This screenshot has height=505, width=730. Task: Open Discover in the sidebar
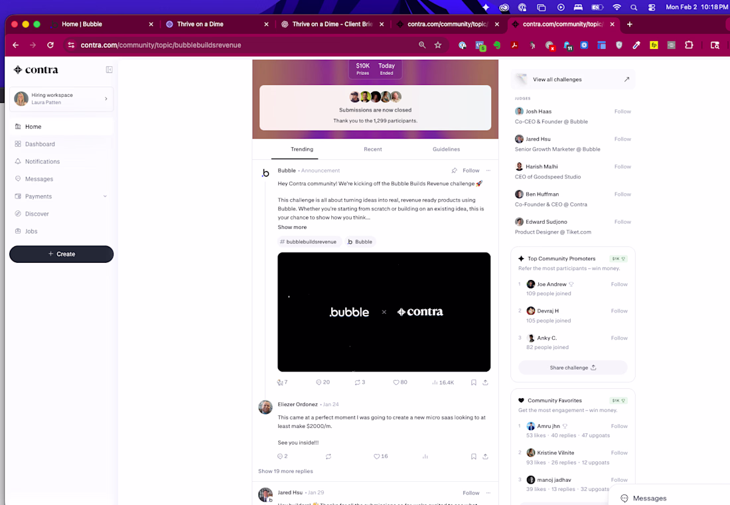click(x=61, y=214)
